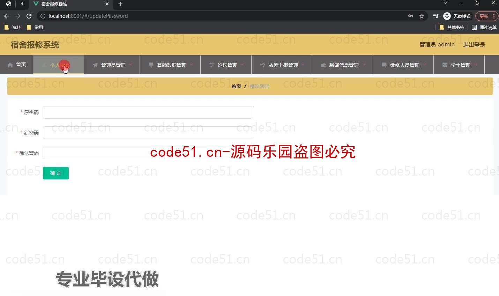
Task: Click the 新闻信息管理 icon
Action: coord(323,65)
